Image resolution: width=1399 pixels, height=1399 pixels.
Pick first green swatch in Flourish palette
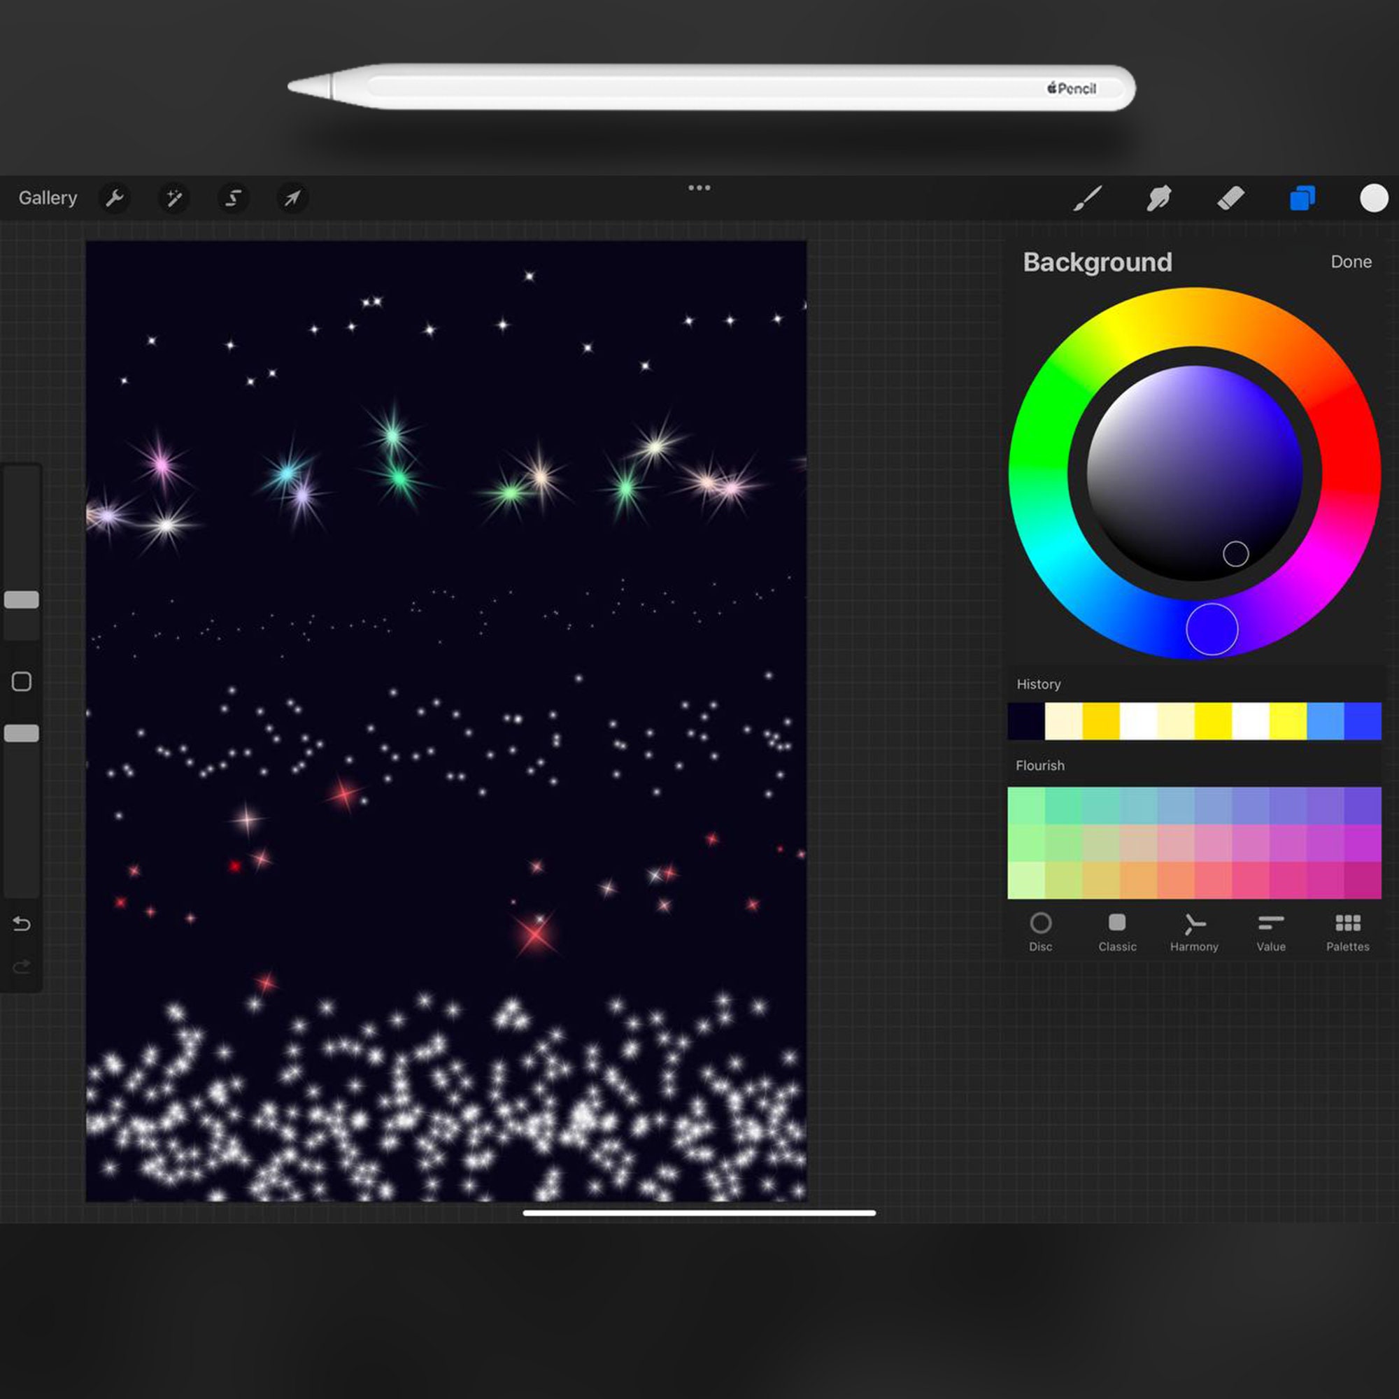pyautogui.click(x=1026, y=805)
